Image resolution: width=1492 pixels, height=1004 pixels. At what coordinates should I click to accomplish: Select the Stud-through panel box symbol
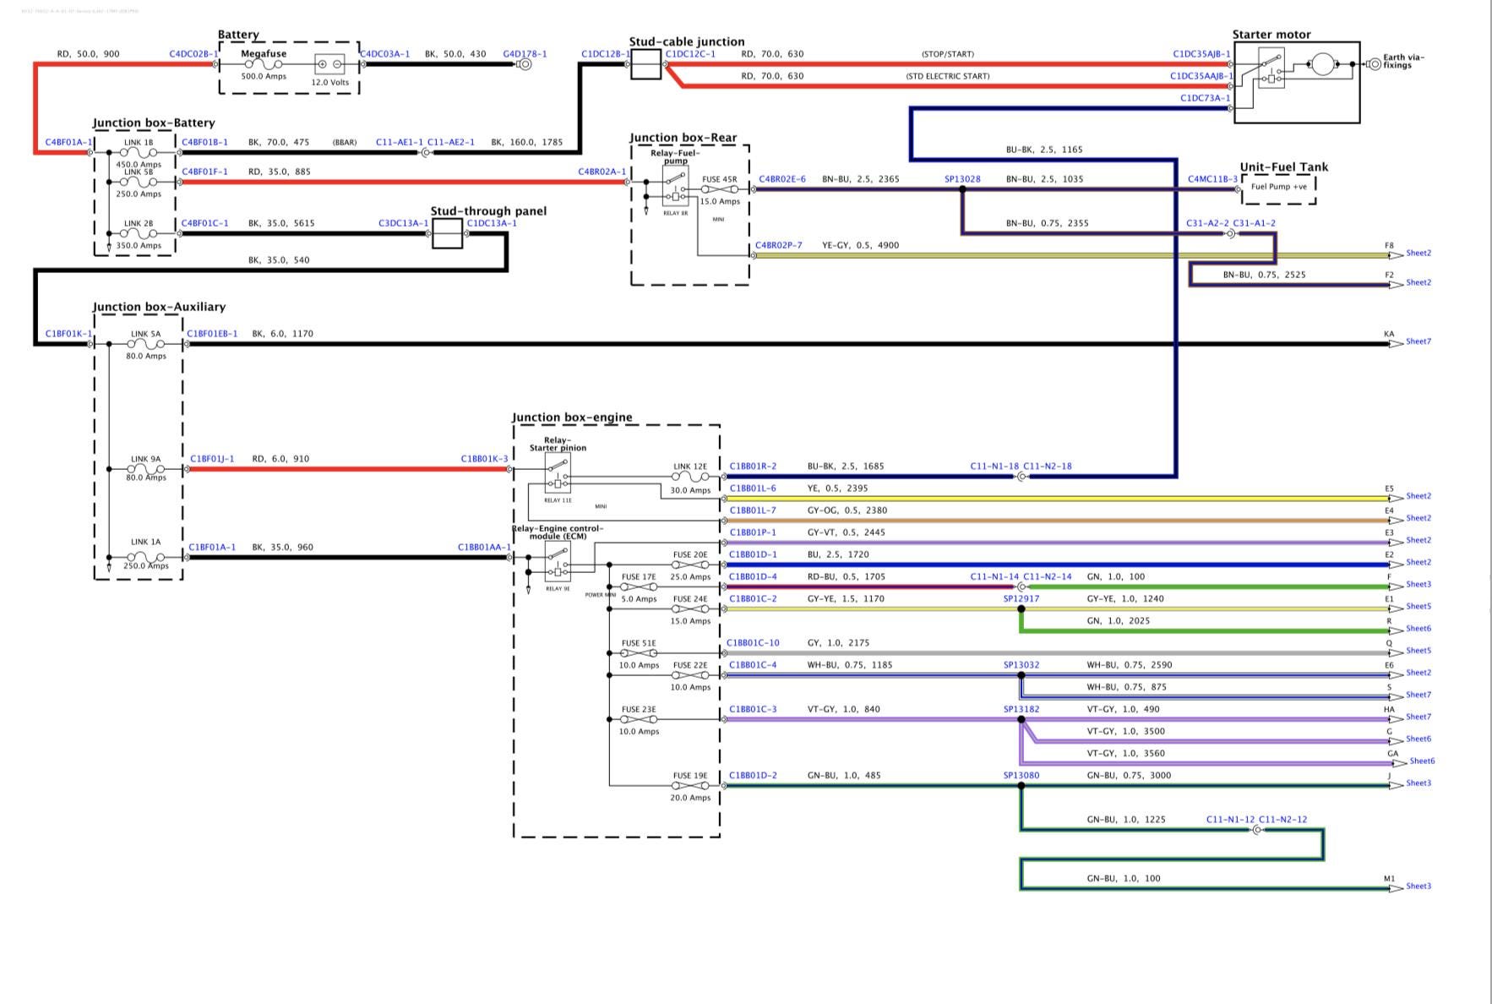[447, 234]
